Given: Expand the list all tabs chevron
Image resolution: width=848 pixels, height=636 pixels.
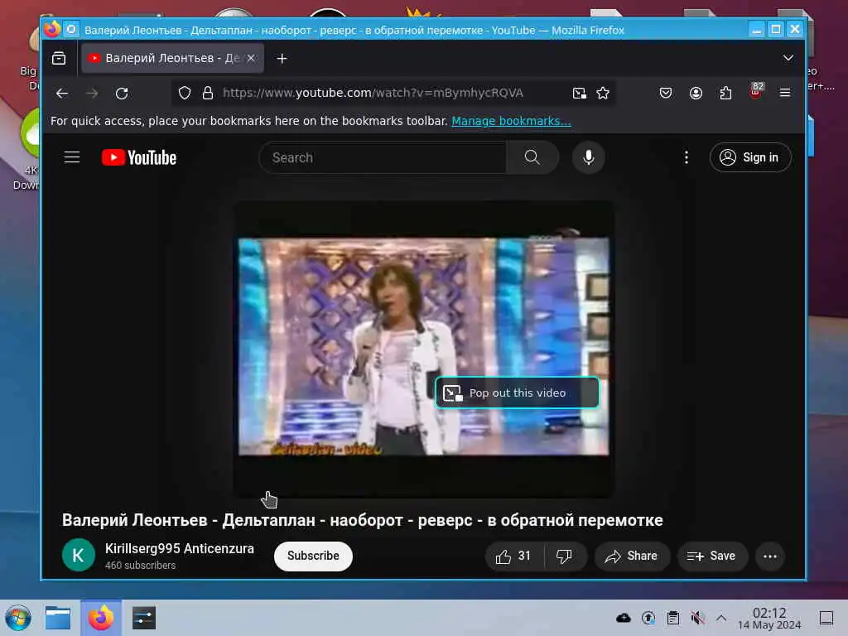Looking at the screenshot, I should point(788,58).
